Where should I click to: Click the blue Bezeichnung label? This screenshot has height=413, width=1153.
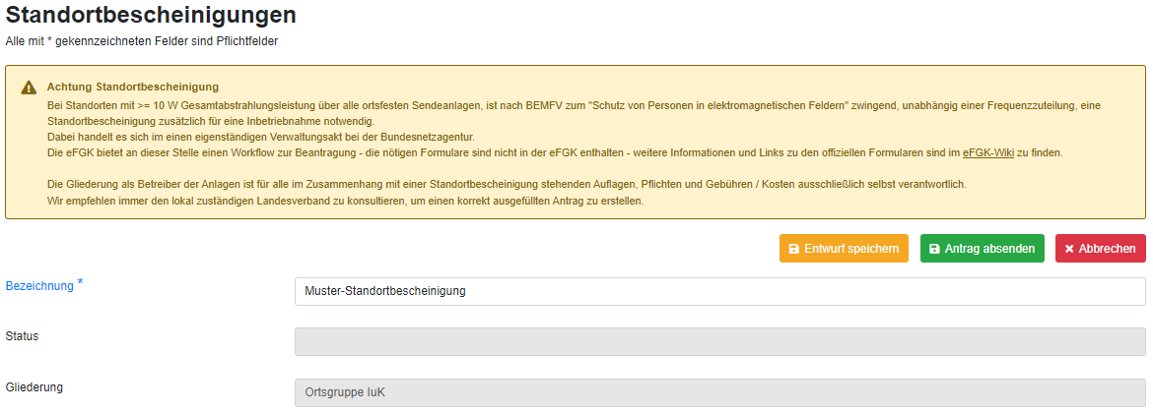click(39, 286)
